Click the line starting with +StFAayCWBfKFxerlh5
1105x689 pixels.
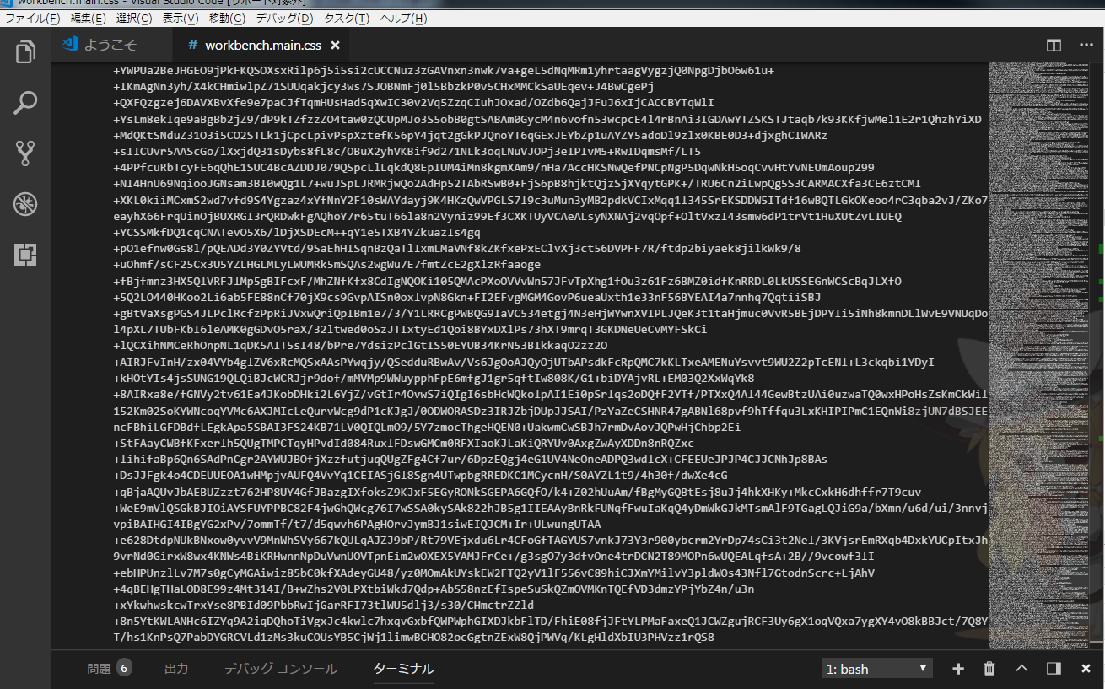[x=404, y=443]
